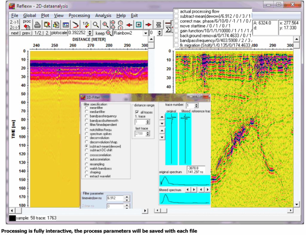Open the Plot menu

45,16
